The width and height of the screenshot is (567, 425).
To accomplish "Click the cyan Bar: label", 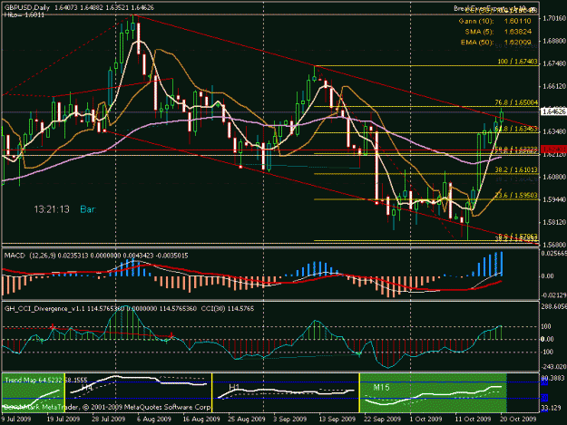I will [x=88, y=209].
